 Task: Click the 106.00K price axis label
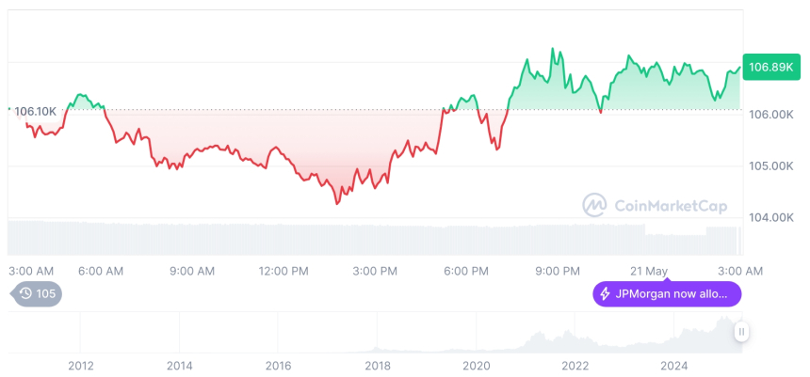(x=769, y=114)
